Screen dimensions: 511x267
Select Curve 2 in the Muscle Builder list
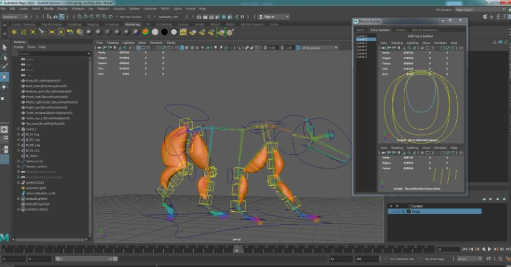tap(366, 39)
